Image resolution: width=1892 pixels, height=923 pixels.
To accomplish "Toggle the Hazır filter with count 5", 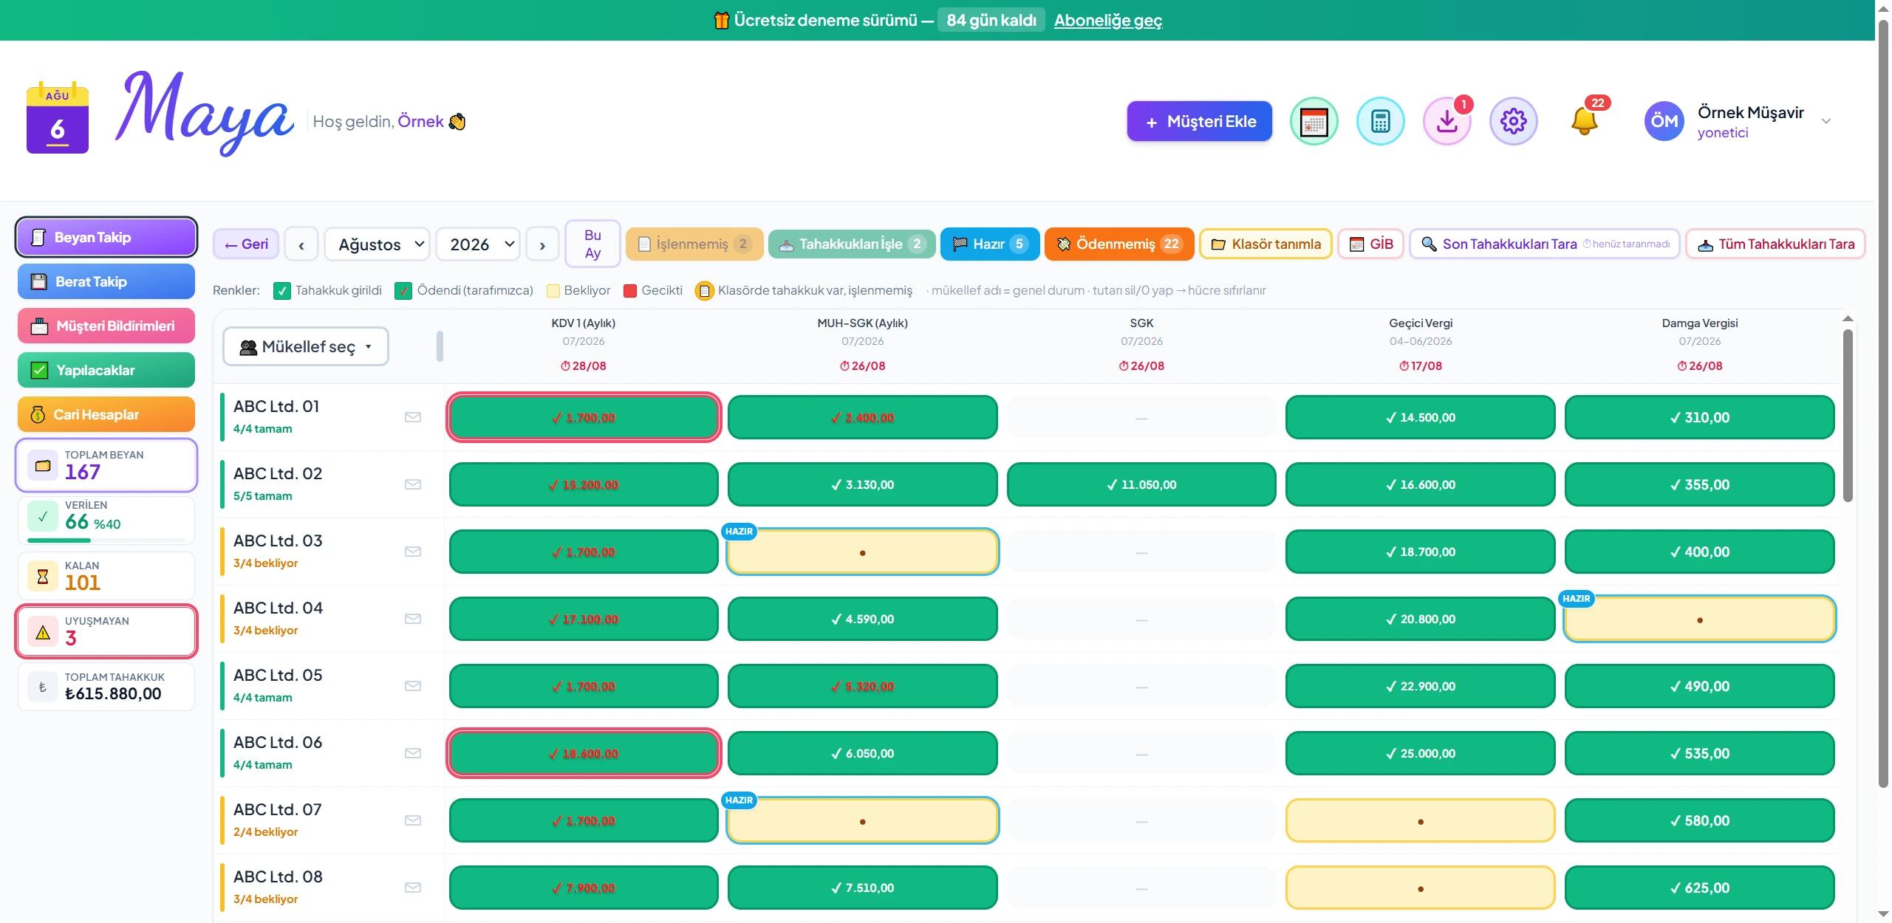I will tap(989, 244).
